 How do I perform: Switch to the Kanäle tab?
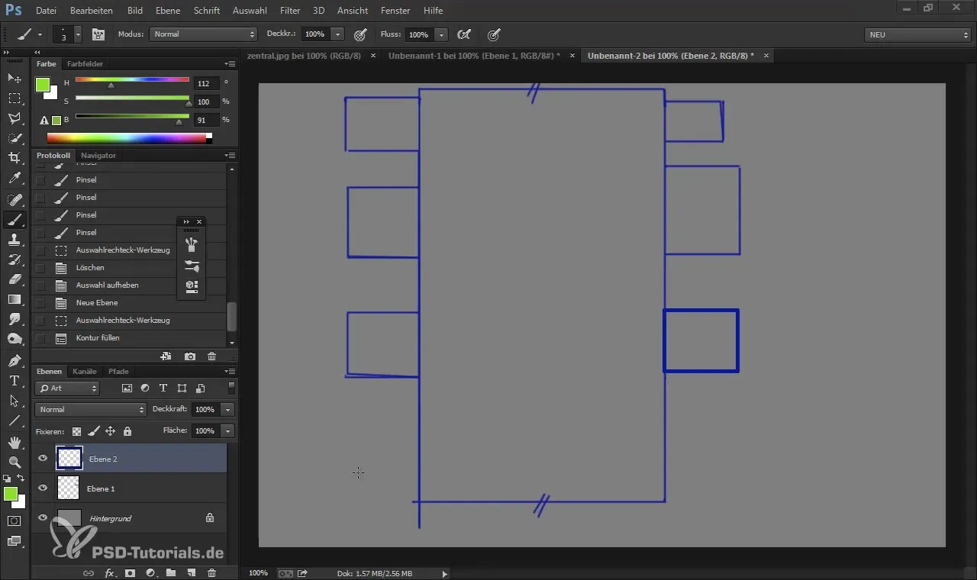coord(85,372)
